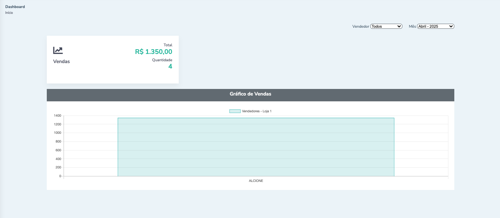Click the quantity value 4
Viewport: 500px width, 218px height.
170,66
